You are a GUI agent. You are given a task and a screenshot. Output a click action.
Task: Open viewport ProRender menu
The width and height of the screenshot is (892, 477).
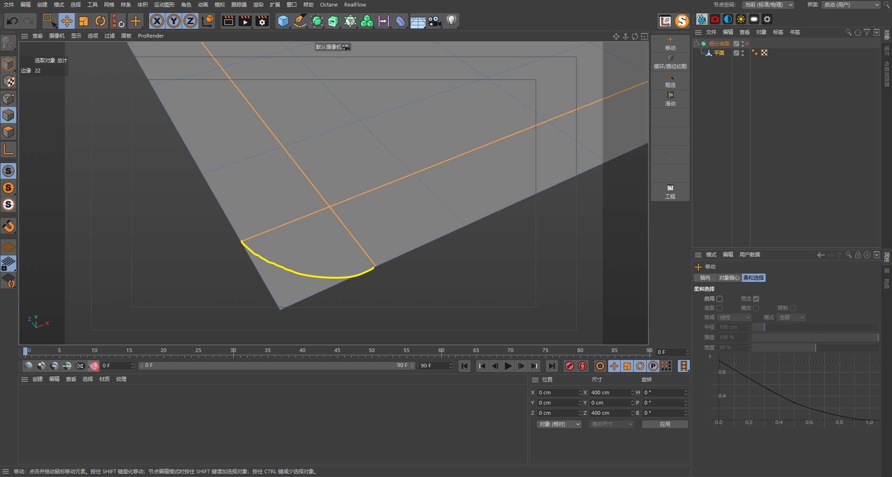click(x=151, y=36)
